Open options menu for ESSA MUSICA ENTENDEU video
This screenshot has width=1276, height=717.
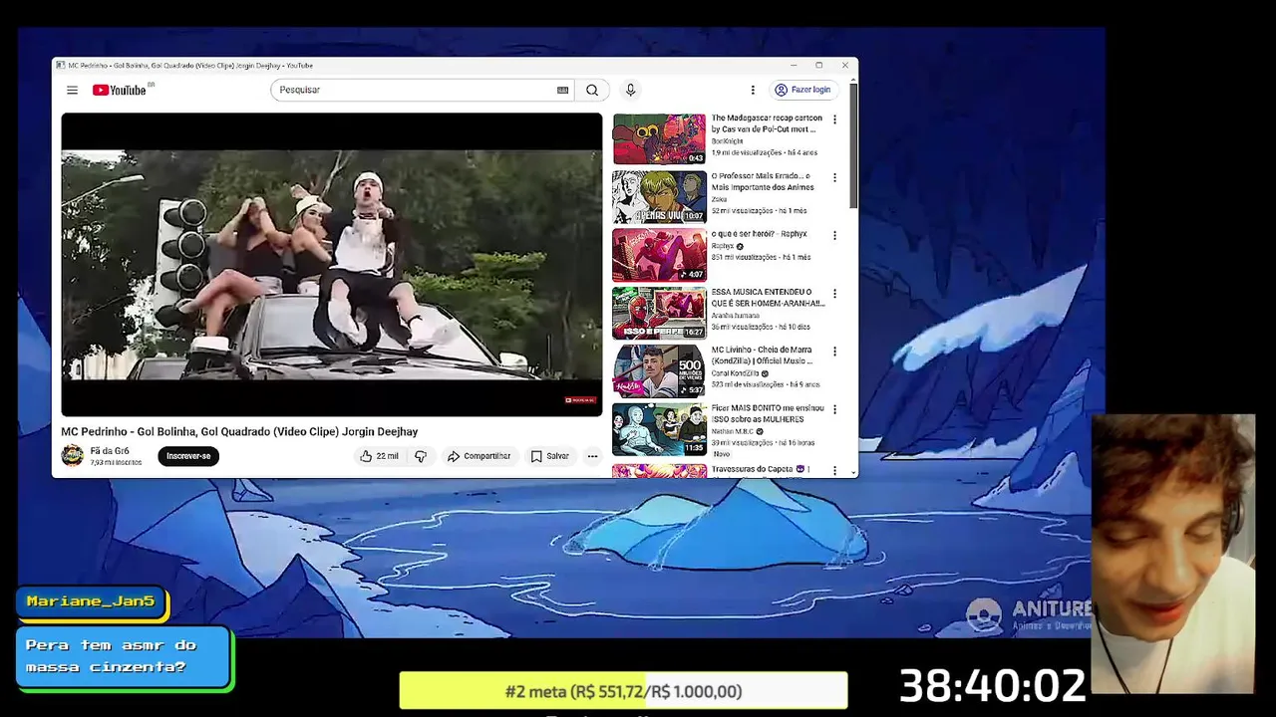(834, 294)
